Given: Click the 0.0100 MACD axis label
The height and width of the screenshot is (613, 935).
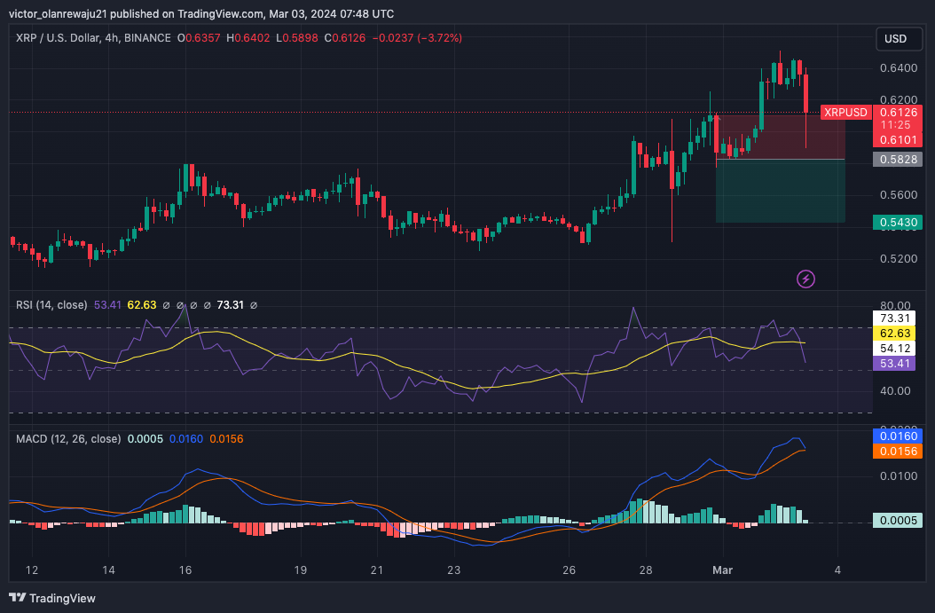Looking at the screenshot, I should tap(899, 475).
